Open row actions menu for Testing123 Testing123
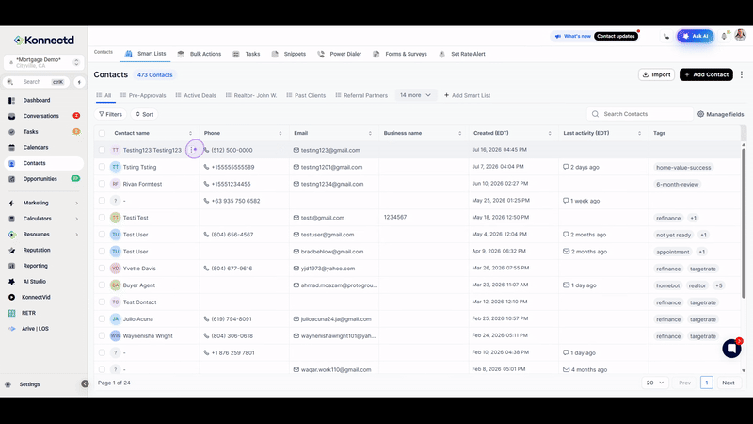This screenshot has height=424, width=753. (192, 150)
